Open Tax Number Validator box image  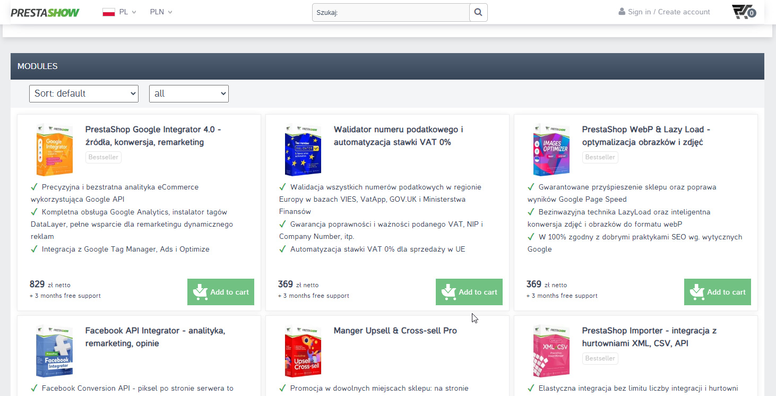coord(303,150)
